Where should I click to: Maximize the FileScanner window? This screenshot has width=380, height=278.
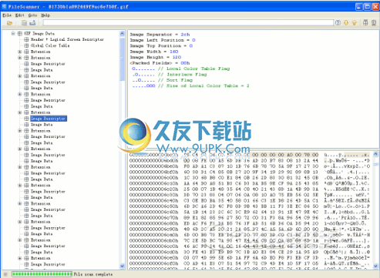[368, 6]
